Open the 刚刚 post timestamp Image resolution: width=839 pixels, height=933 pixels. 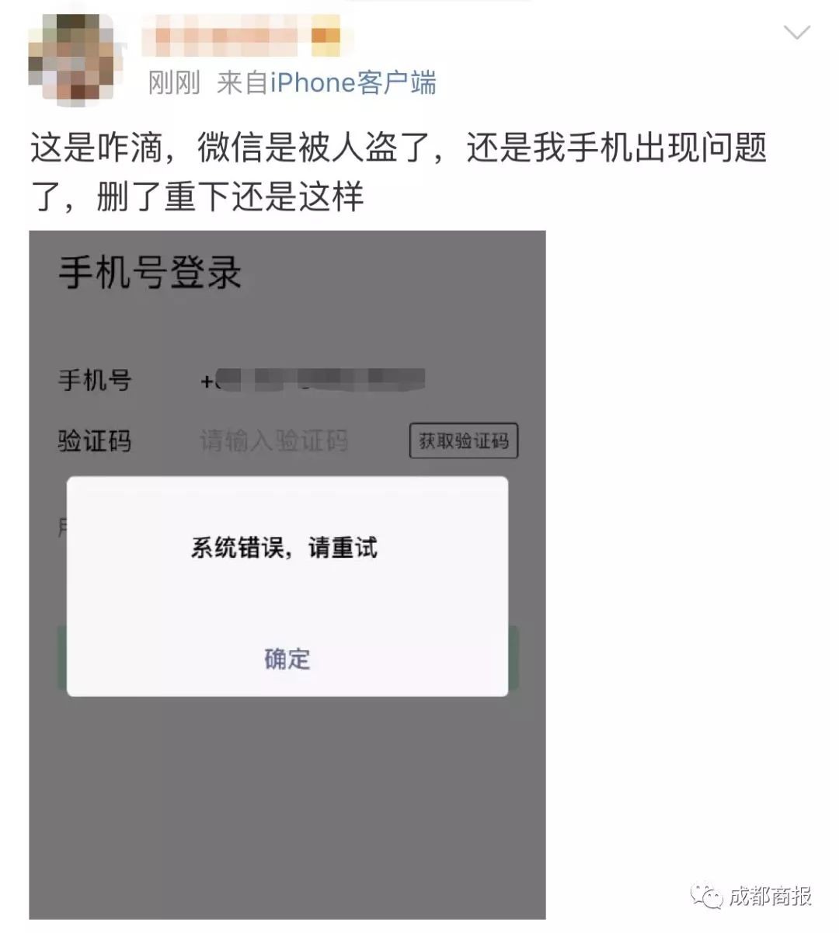(x=174, y=82)
